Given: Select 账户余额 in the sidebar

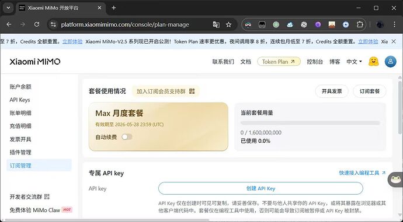Looking at the screenshot, I should point(20,87).
